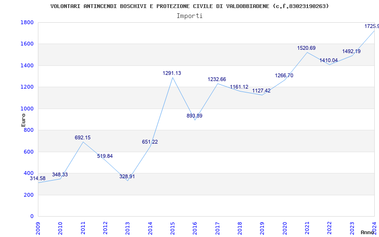
Task: Click the data label 1520.69
Action: click(x=306, y=48)
